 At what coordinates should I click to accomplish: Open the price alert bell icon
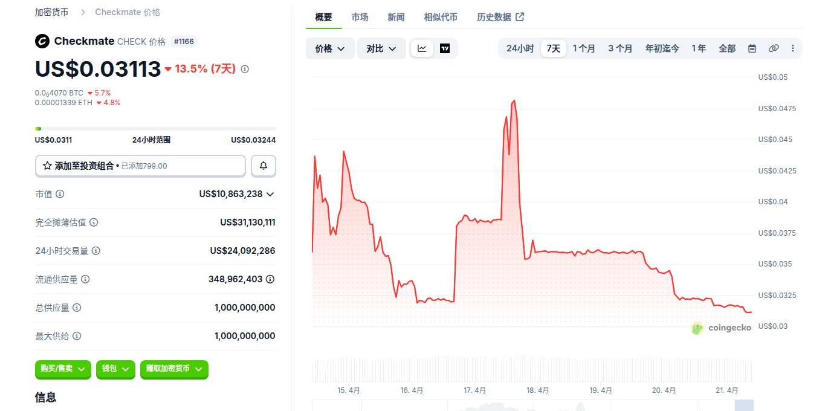(x=264, y=166)
